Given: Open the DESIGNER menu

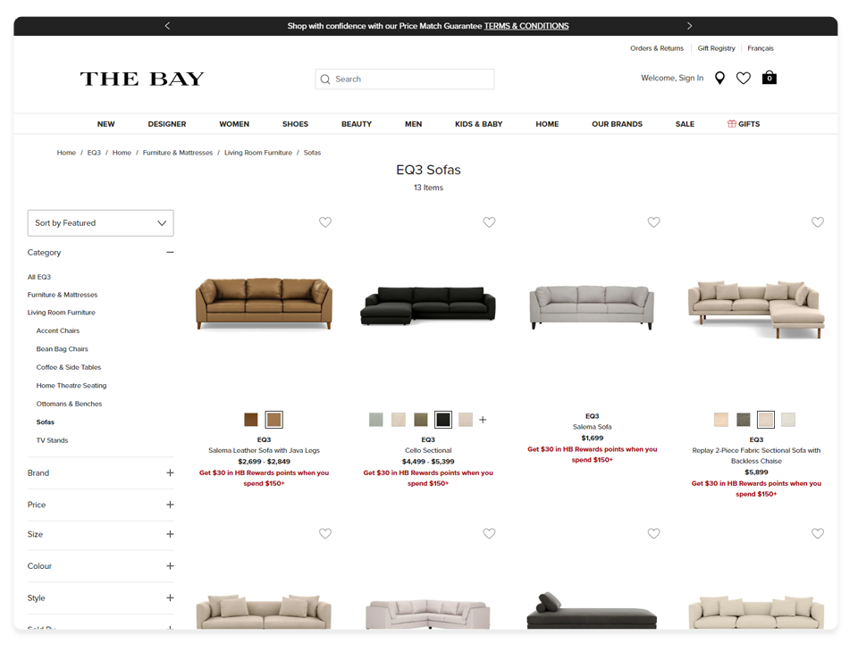Looking at the screenshot, I should point(167,124).
